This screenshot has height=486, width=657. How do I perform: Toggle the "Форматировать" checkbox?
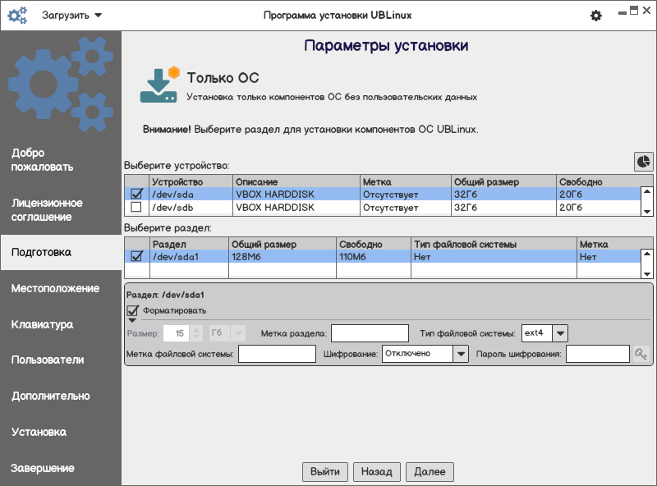point(132,310)
